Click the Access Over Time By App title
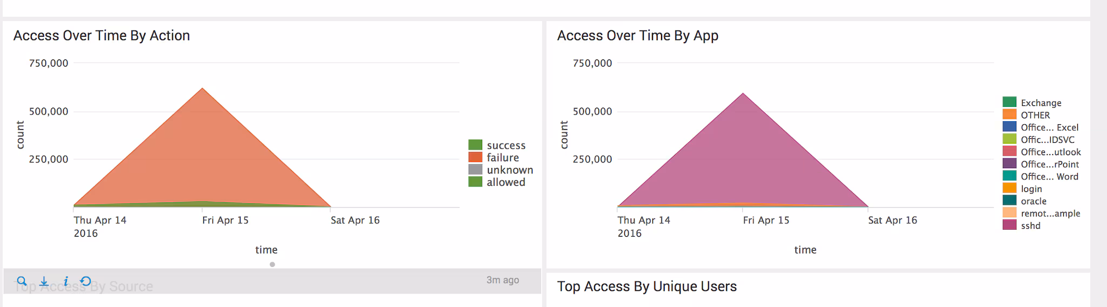The height and width of the screenshot is (307, 1107). click(x=638, y=36)
